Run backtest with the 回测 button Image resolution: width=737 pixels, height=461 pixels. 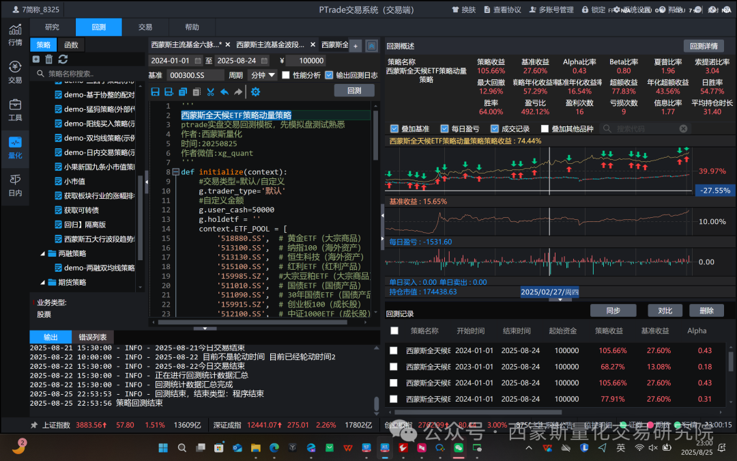coord(354,90)
